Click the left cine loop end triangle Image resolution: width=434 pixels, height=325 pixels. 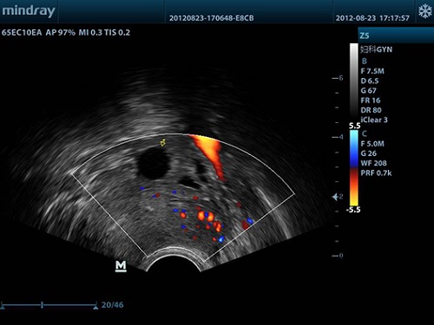(x=3, y=307)
